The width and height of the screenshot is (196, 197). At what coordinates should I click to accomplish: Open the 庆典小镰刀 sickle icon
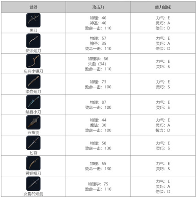coord(33,61)
